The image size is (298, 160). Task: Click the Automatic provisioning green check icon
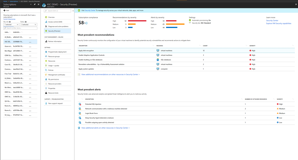click(190, 20)
